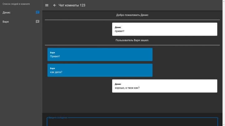Click Варя's 'Привет!' message bubble
Screen dimensions: 225x126
click(100, 54)
